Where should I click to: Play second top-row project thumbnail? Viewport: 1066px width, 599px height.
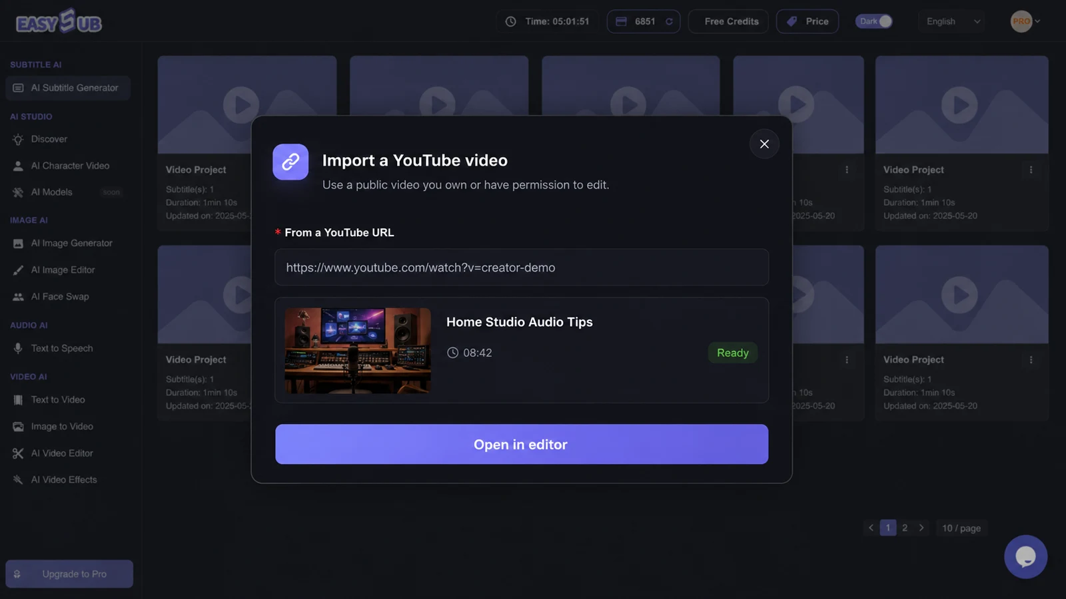[438, 101]
